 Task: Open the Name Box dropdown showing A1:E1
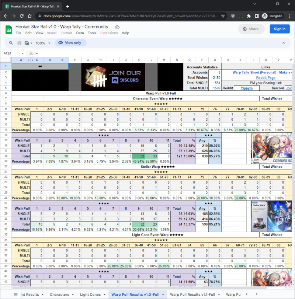(x=14, y=53)
